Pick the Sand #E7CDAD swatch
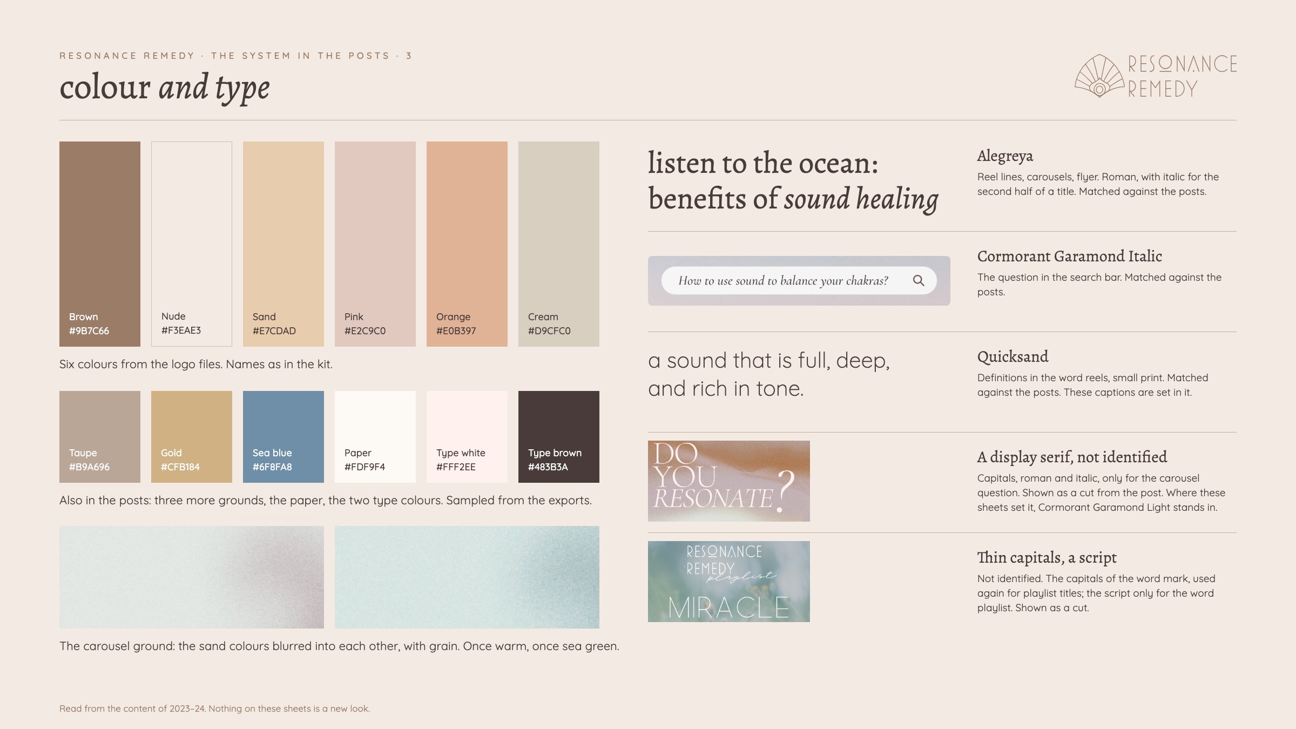1296x729 pixels. (283, 244)
